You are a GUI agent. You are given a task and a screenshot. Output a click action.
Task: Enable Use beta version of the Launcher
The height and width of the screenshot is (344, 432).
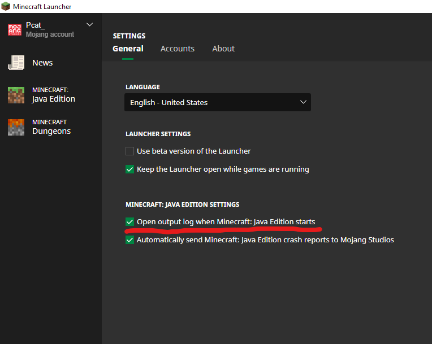pyautogui.click(x=129, y=151)
